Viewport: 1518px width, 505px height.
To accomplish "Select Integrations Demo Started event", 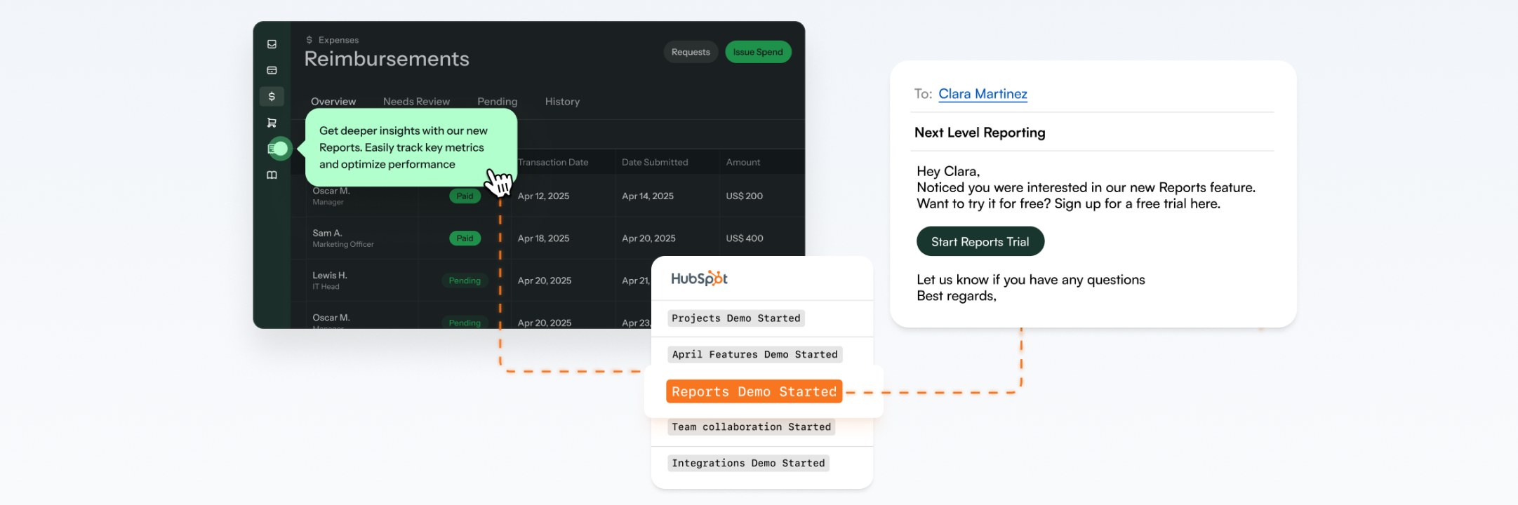I will click(748, 464).
